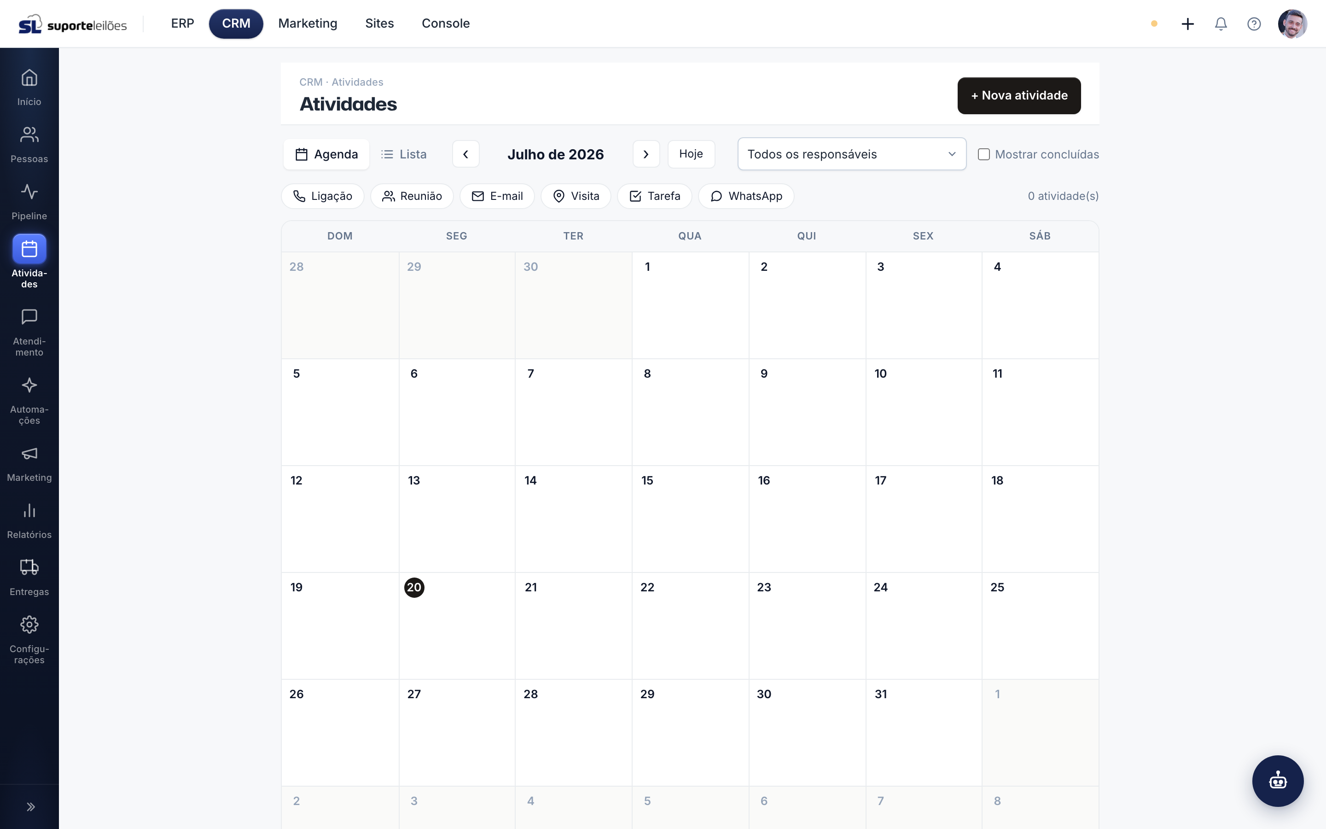This screenshot has width=1326, height=829.
Task: Open the Entregas truck icon
Action: pyautogui.click(x=29, y=567)
